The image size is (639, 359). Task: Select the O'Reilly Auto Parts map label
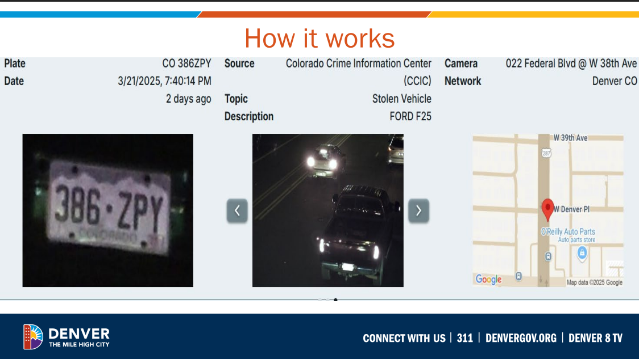(x=569, y=231)
